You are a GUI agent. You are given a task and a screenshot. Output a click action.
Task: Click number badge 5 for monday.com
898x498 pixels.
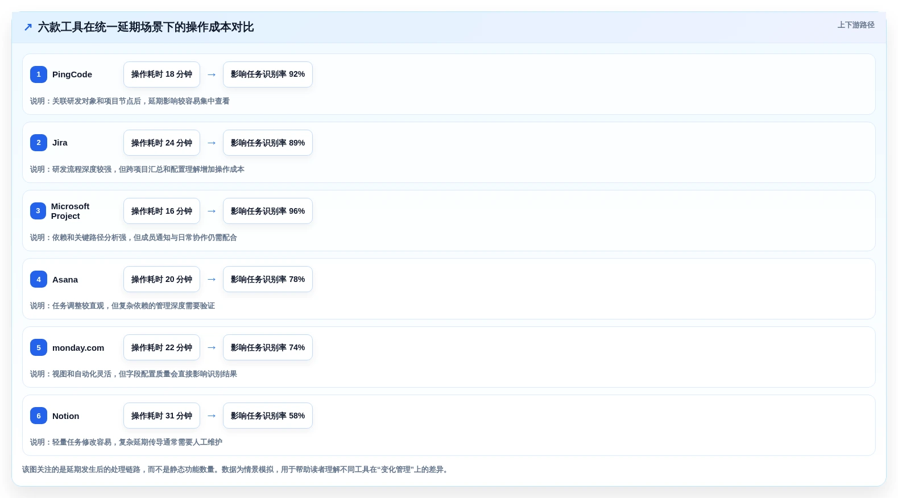click(39, 347)
